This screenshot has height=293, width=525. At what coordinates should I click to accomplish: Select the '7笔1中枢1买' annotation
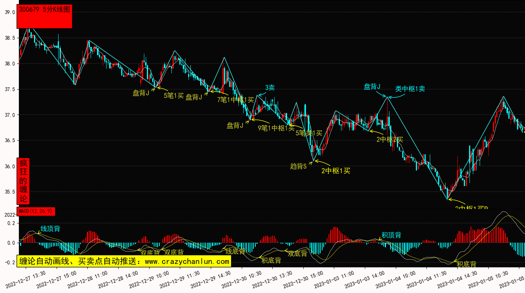point(235,100)
